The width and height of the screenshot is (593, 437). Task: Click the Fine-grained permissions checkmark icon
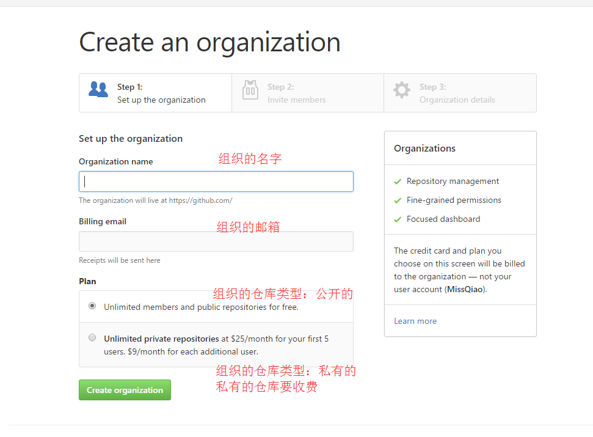(x=398, y=200)
